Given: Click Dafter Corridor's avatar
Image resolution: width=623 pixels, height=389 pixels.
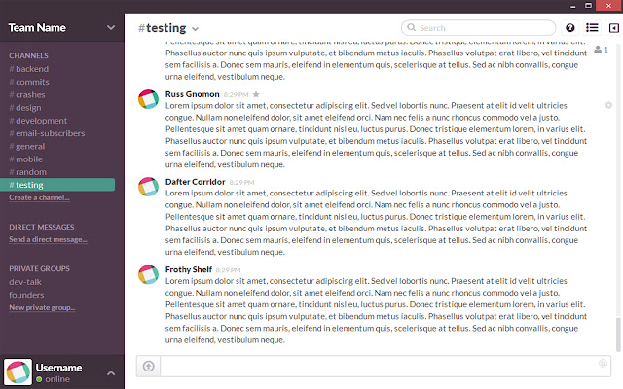Looking at the screenshot, I should [x=148, y=188].
